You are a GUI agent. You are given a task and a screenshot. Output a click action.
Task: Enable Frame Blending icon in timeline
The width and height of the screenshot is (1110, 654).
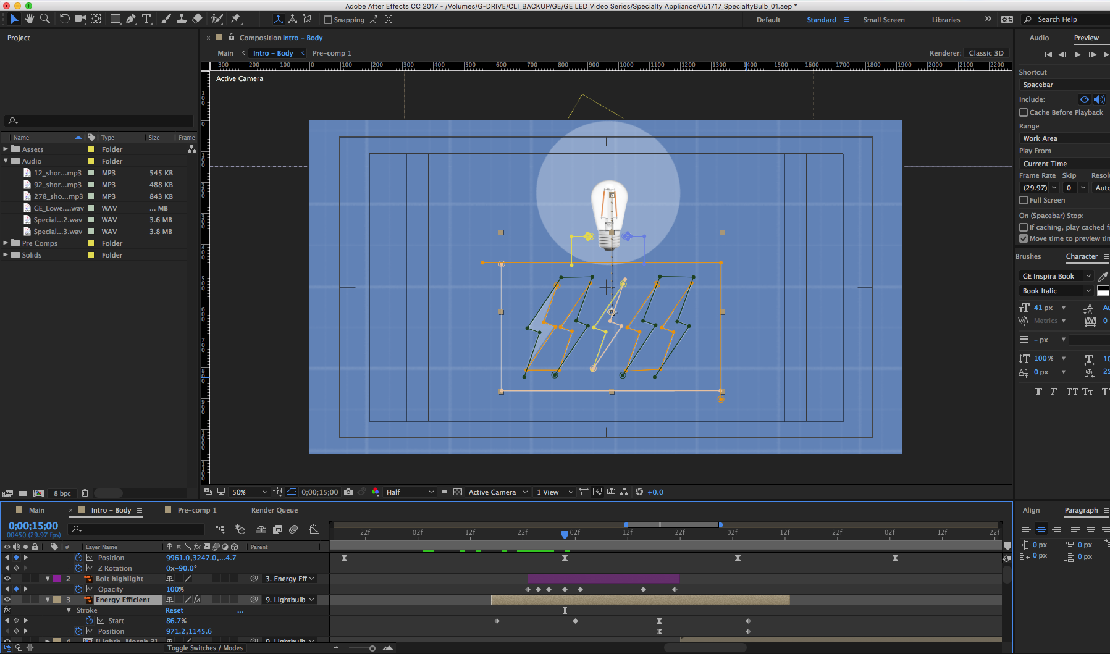(277, 529)
